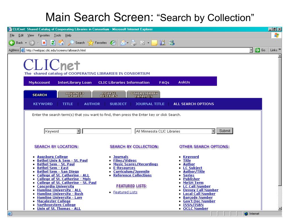Open the Edit menu
This screenshot has height=222, width=297.
[21, 35]
